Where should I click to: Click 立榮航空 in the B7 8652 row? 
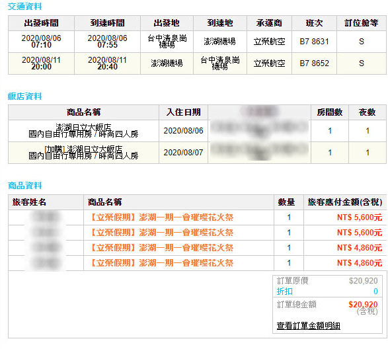tap(269, 63)
